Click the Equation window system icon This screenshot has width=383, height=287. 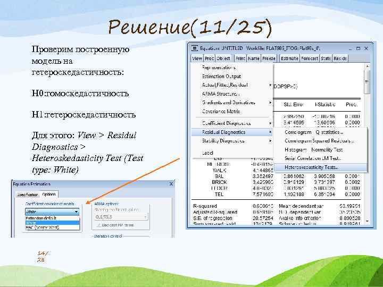point(195,48)
